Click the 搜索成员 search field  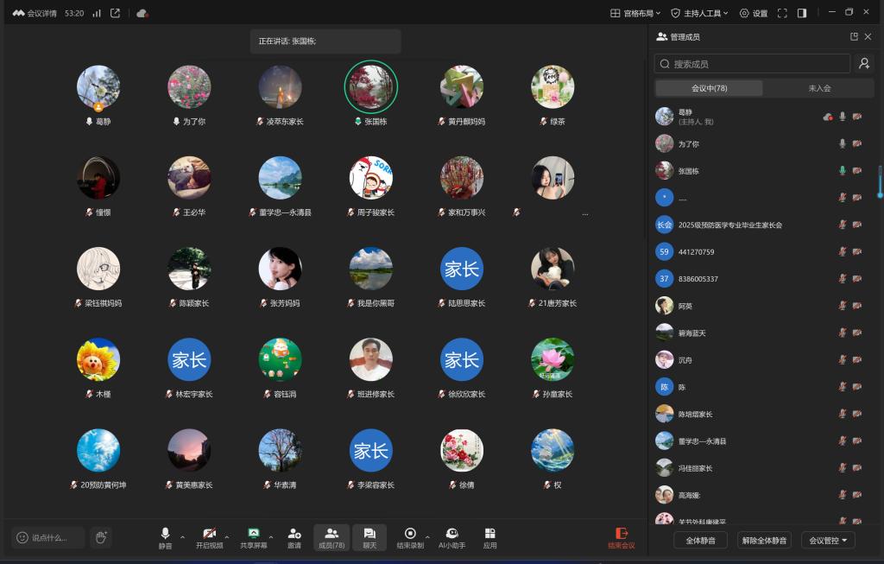(x=752, y=64)
